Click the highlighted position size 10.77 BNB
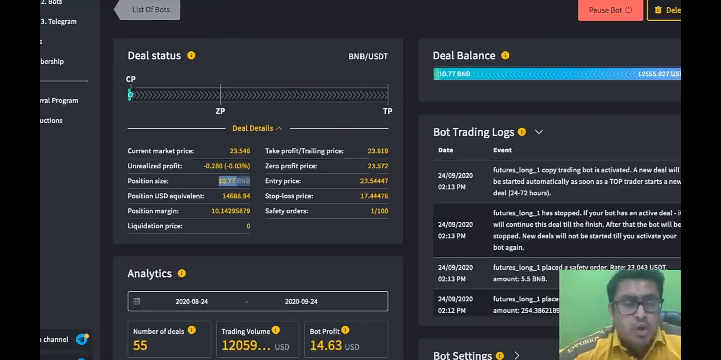 [x=234, y=181]
